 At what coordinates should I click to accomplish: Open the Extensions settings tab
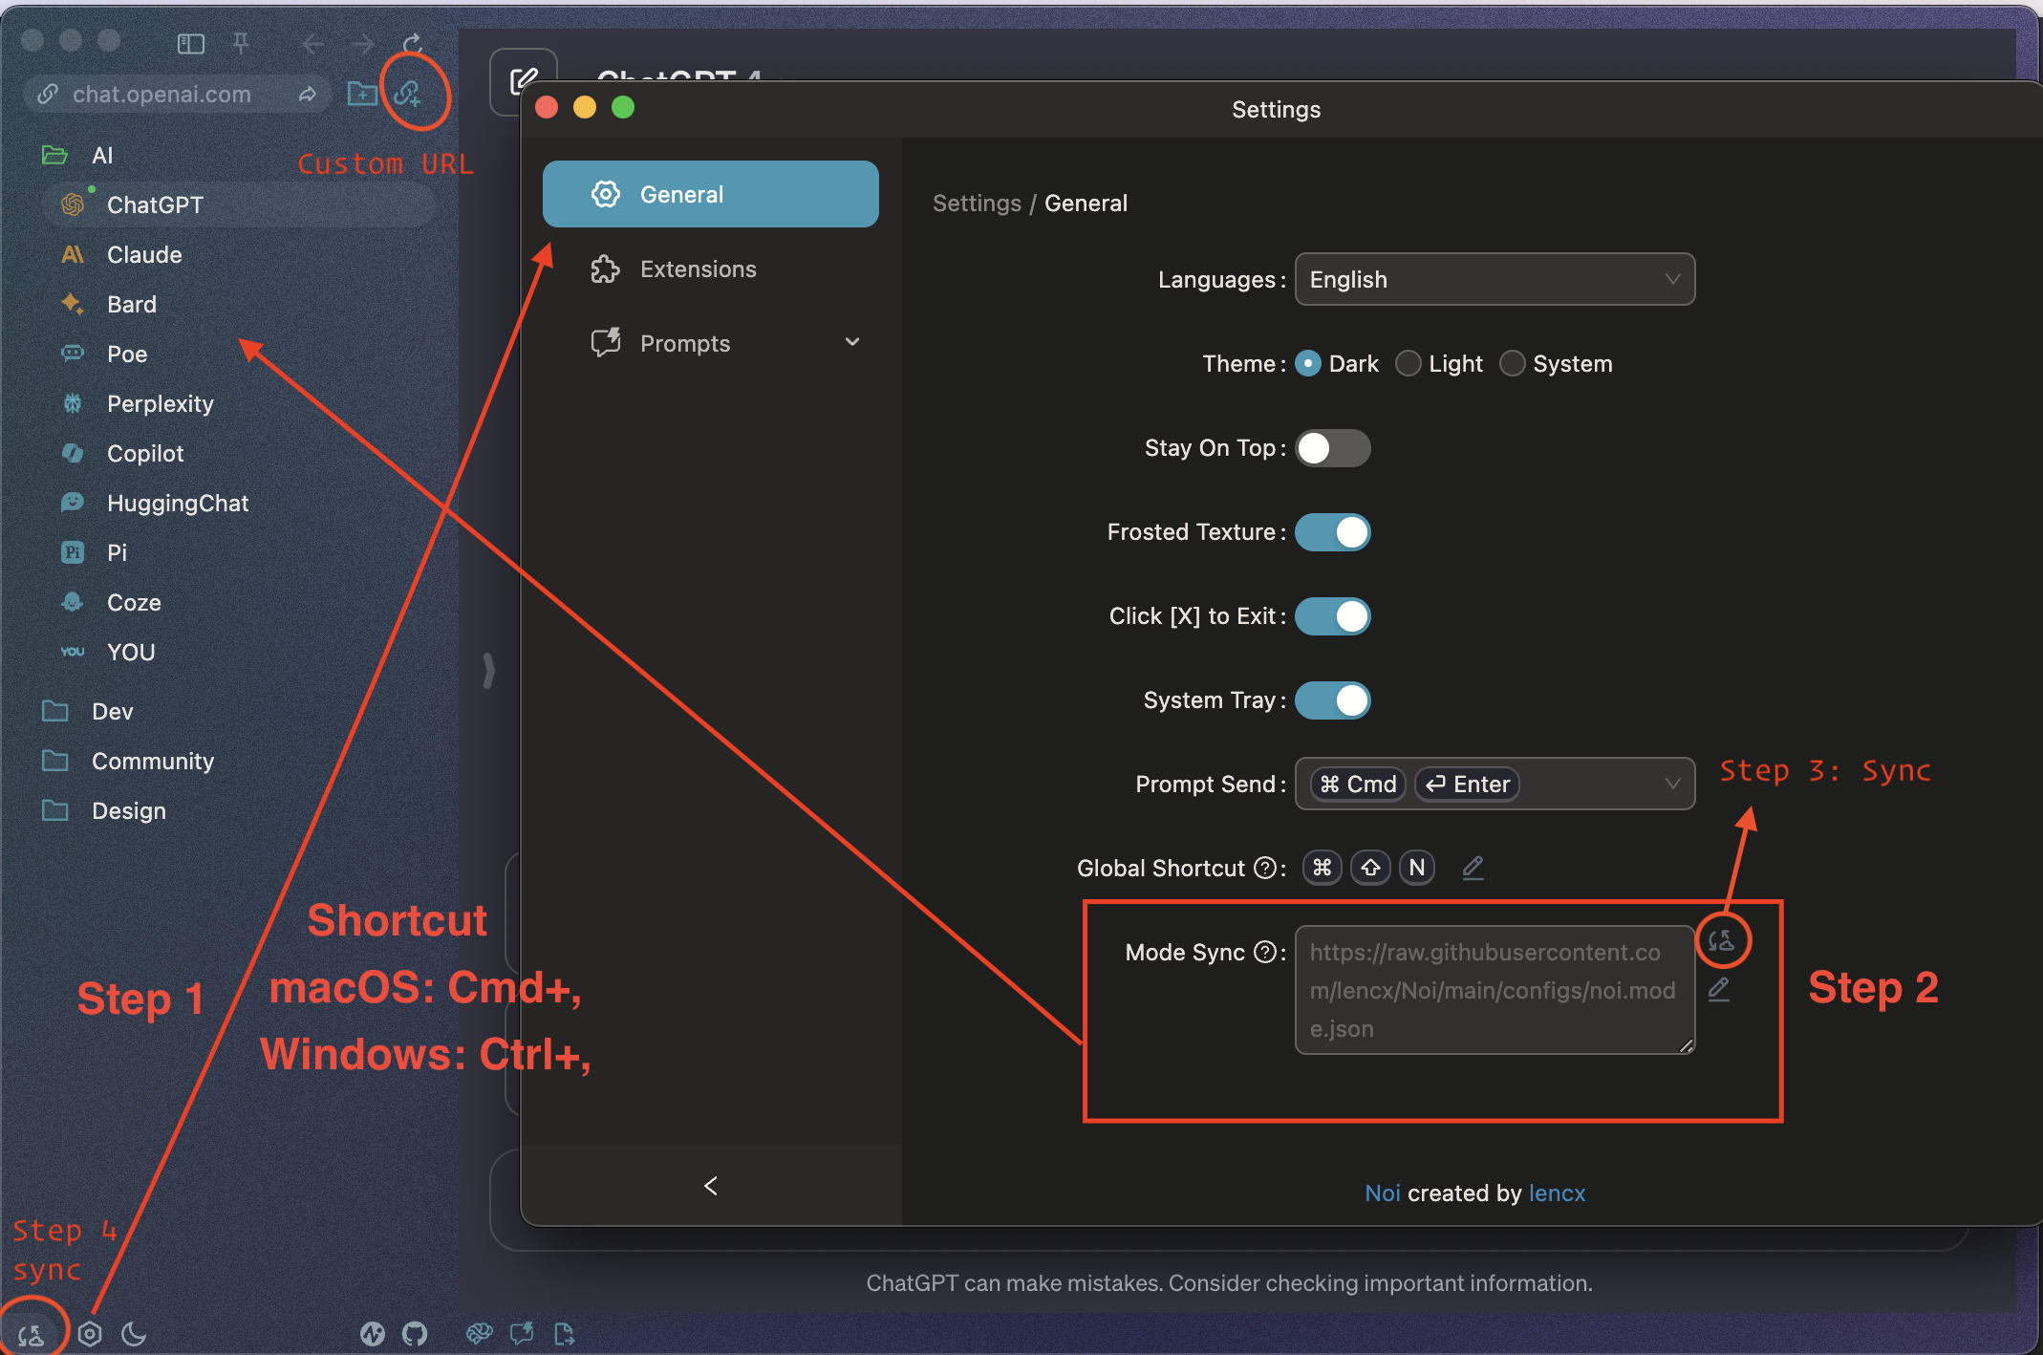(x=698, y=269)
